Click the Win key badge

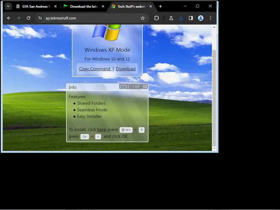point(126,130)
